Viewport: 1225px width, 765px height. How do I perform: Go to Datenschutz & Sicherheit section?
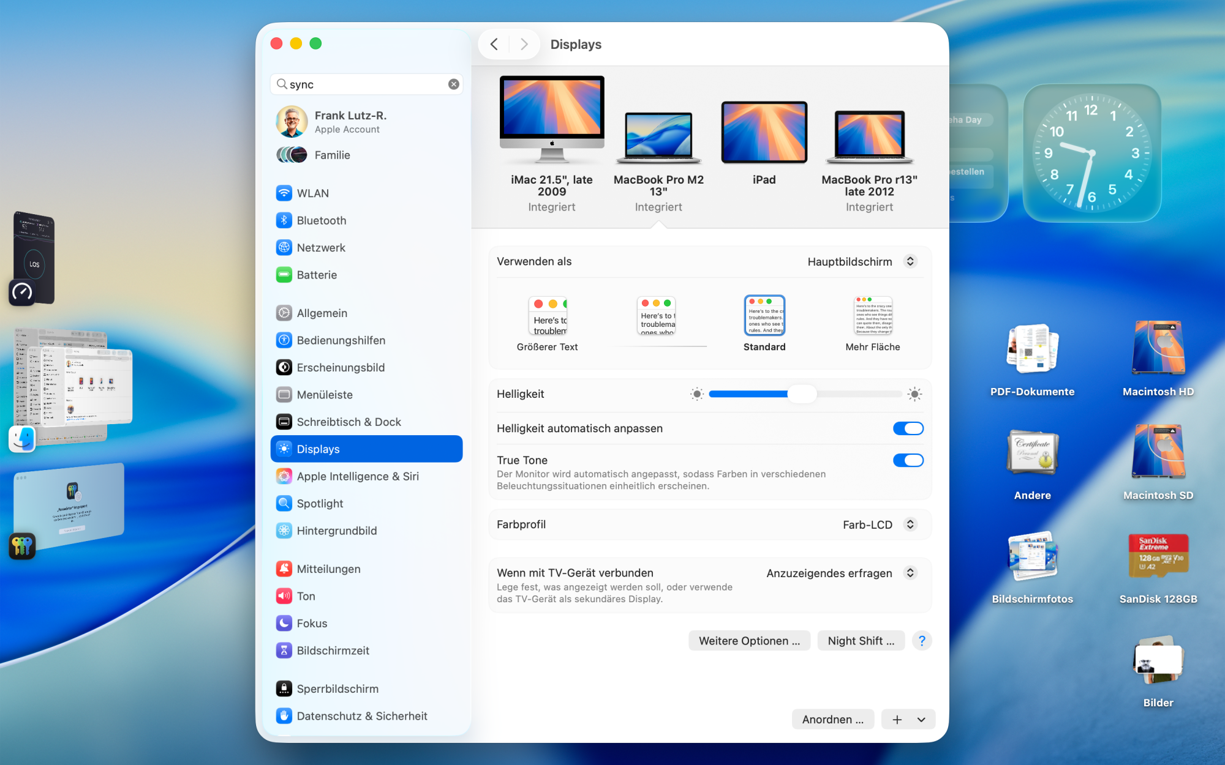361,716
